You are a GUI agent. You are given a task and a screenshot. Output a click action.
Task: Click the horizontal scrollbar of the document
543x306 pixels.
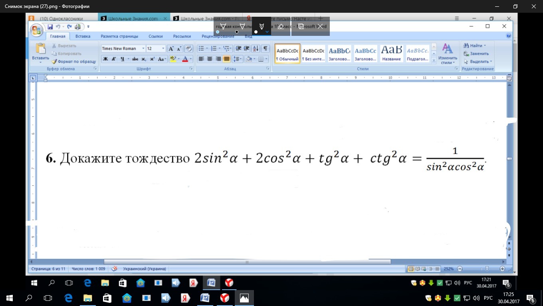click(x=247, y=262)
